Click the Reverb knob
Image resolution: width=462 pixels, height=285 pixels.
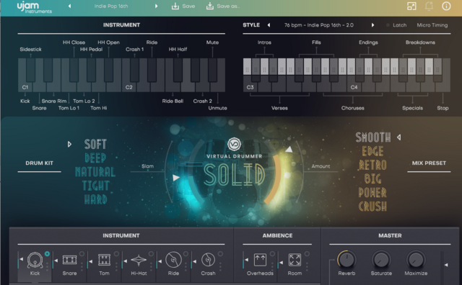[346, 260]
